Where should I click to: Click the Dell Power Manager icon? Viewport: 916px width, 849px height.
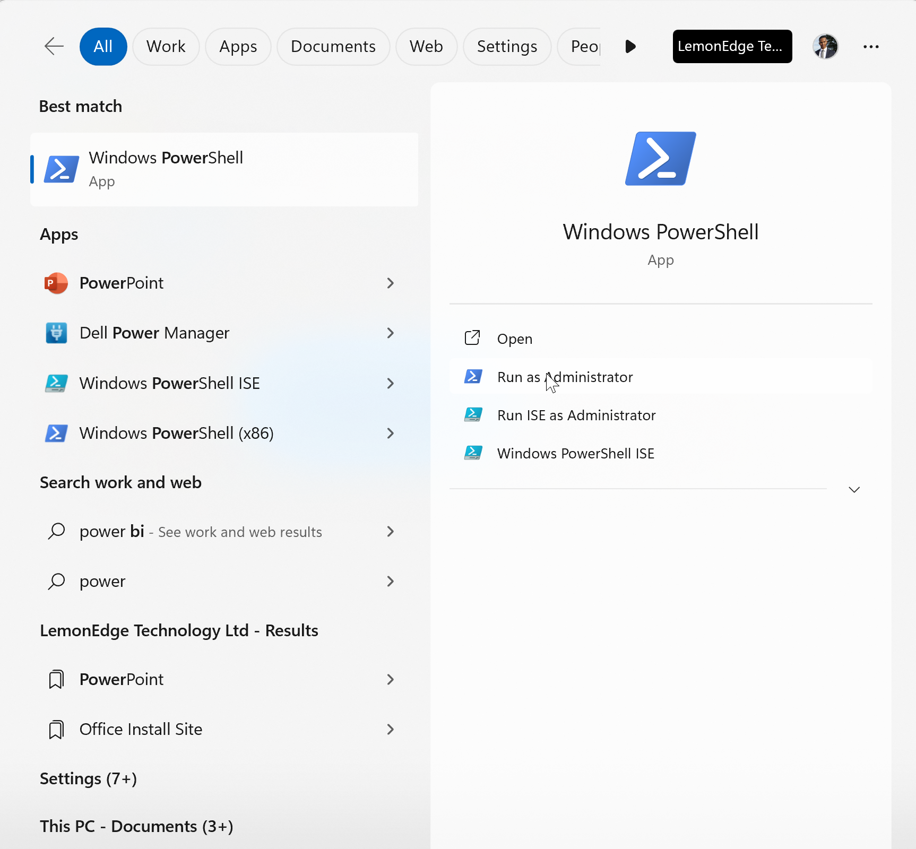56,333
